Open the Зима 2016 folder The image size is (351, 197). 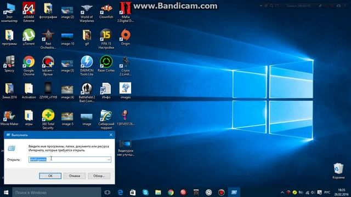click(x=9, y=91)
